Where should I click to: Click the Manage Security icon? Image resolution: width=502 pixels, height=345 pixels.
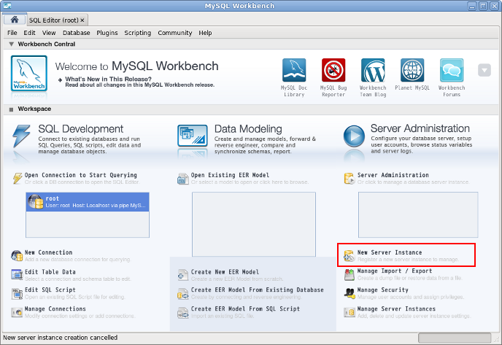pos(350,292)
